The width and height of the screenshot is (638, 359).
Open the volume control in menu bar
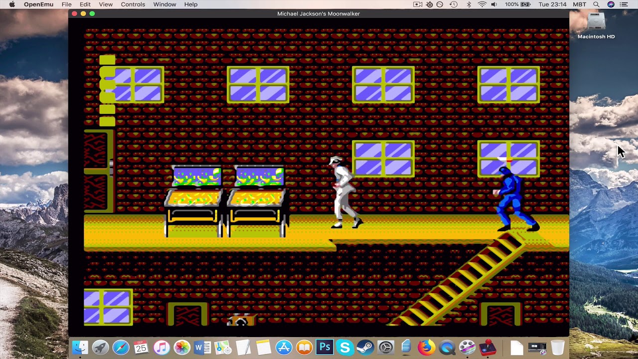(x=494, y=4)
